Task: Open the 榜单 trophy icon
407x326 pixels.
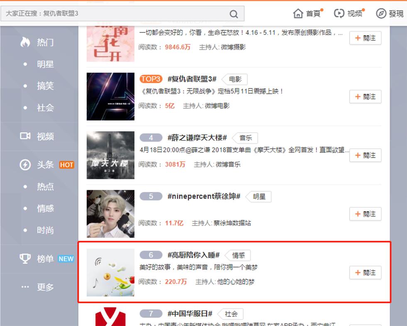Action: [25, 258]
